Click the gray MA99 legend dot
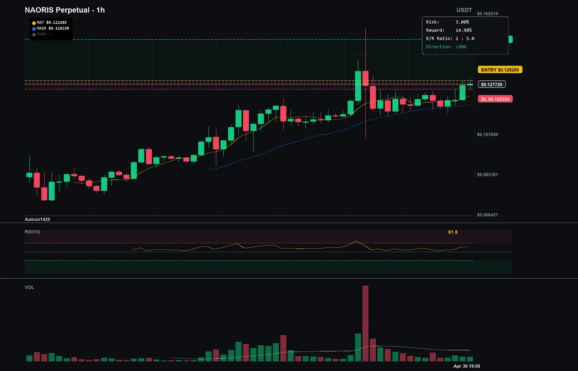 pyautogui.click(x=34, y=35)
